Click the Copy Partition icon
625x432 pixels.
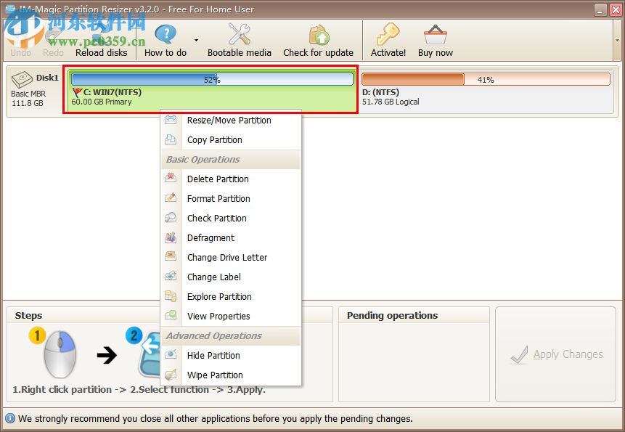(x=171, y=139)
